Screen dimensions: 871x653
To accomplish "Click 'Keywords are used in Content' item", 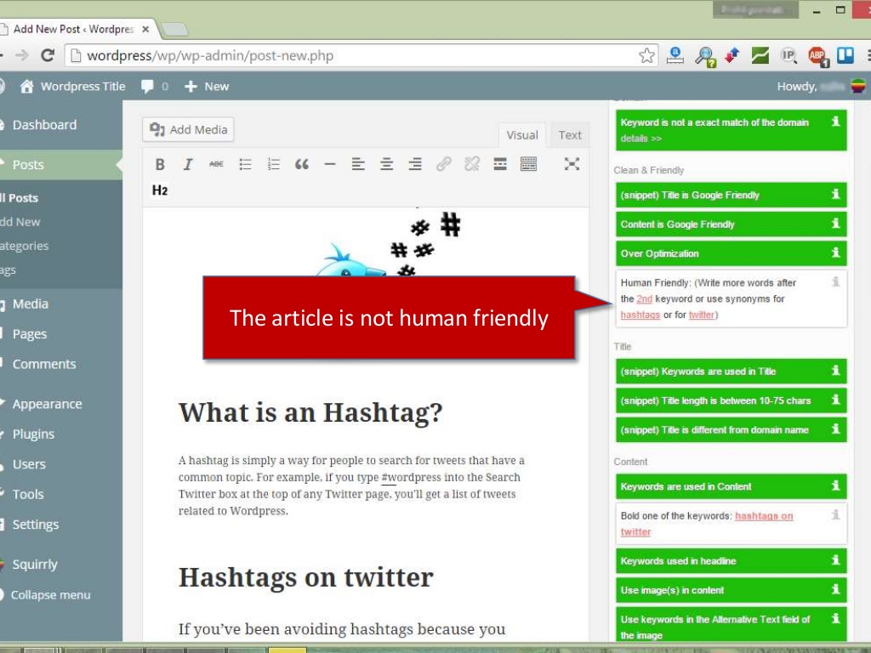I will (731, 486).
